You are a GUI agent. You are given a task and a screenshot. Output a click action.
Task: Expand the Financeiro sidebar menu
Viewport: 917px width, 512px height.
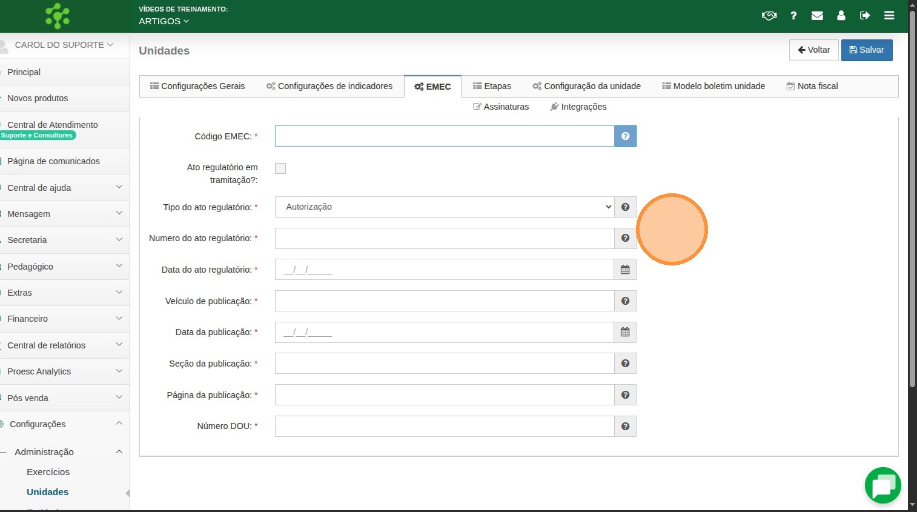click(x=64, y=319)
